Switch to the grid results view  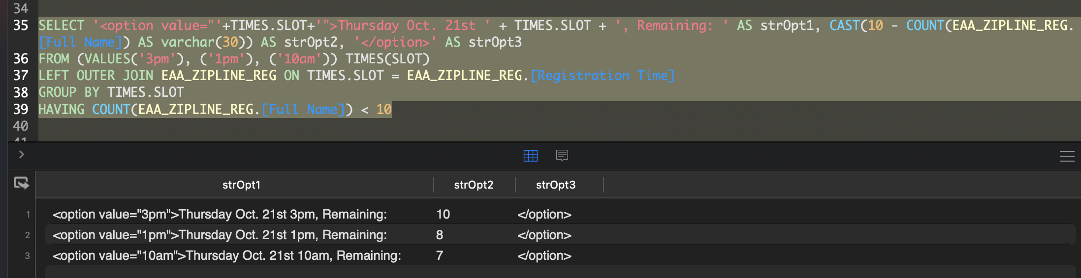tap(530, 156)
